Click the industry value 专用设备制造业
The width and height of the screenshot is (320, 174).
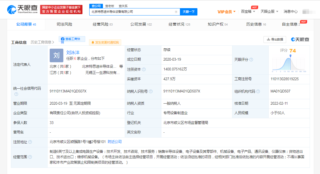175,113
